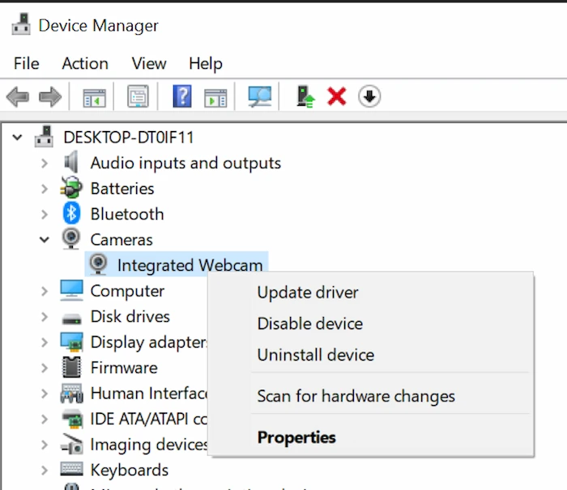Toggle the console tree pane icon
The image size is (567, 490).
point(94,98)
